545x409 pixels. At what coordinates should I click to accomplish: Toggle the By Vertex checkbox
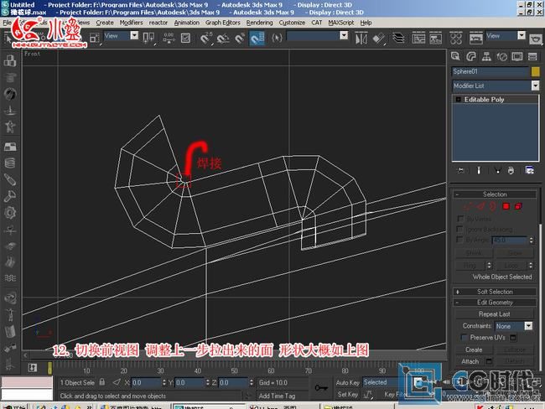point(460,219)
